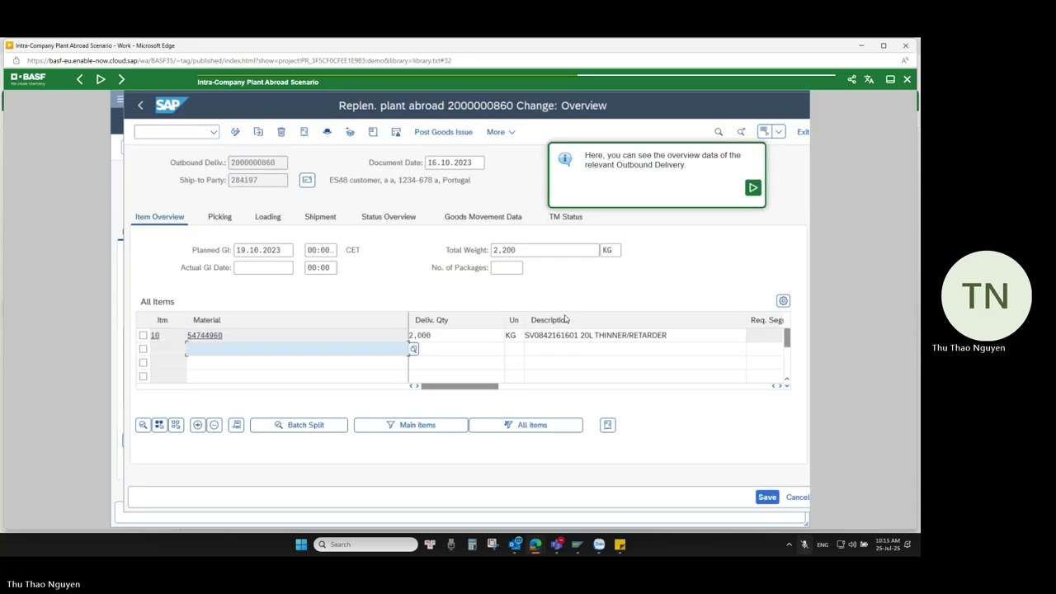Go back with the SAP header arrow
Viewport: 1056px width, 594px height.
pos(140,106)
